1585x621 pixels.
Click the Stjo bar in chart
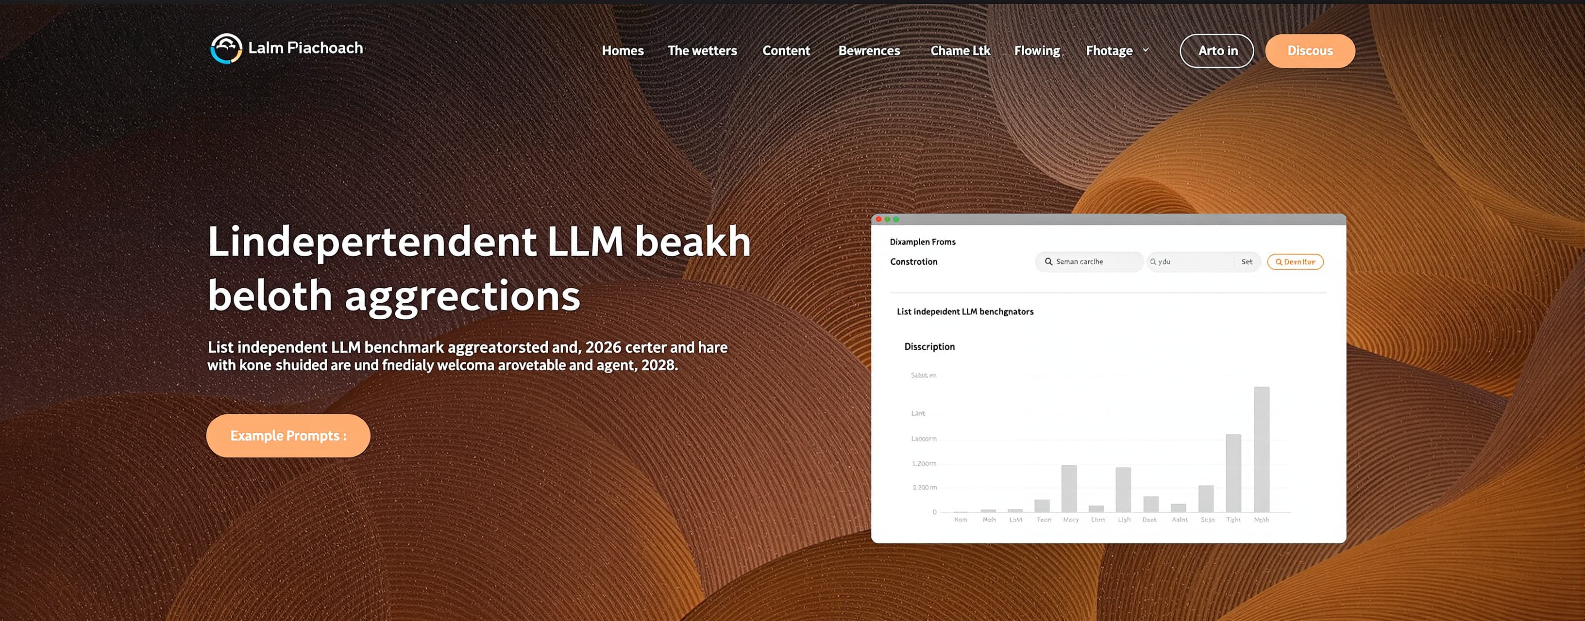1206,499
